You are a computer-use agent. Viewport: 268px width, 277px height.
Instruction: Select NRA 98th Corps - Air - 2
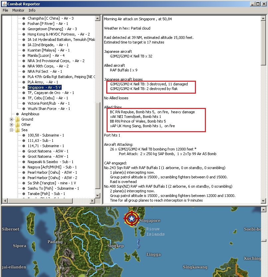48,66
